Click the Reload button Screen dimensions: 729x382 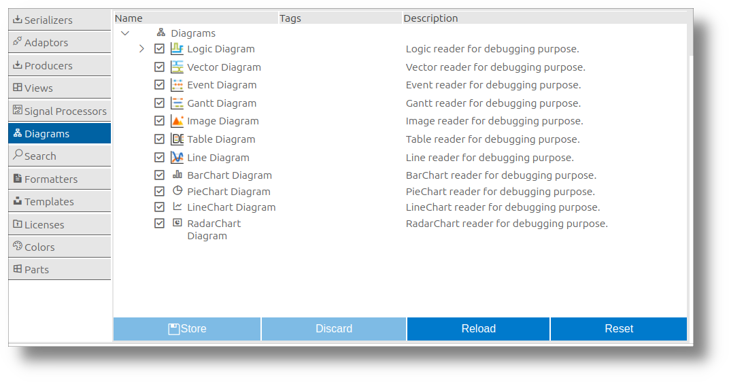pos(479,329)
